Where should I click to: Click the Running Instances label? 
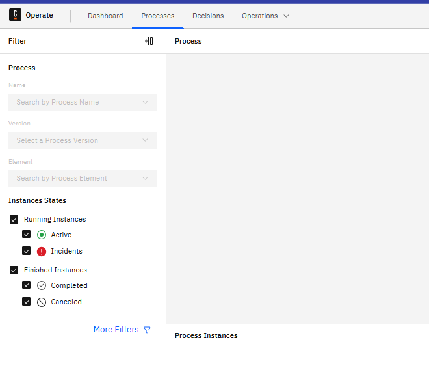(55, 219)
